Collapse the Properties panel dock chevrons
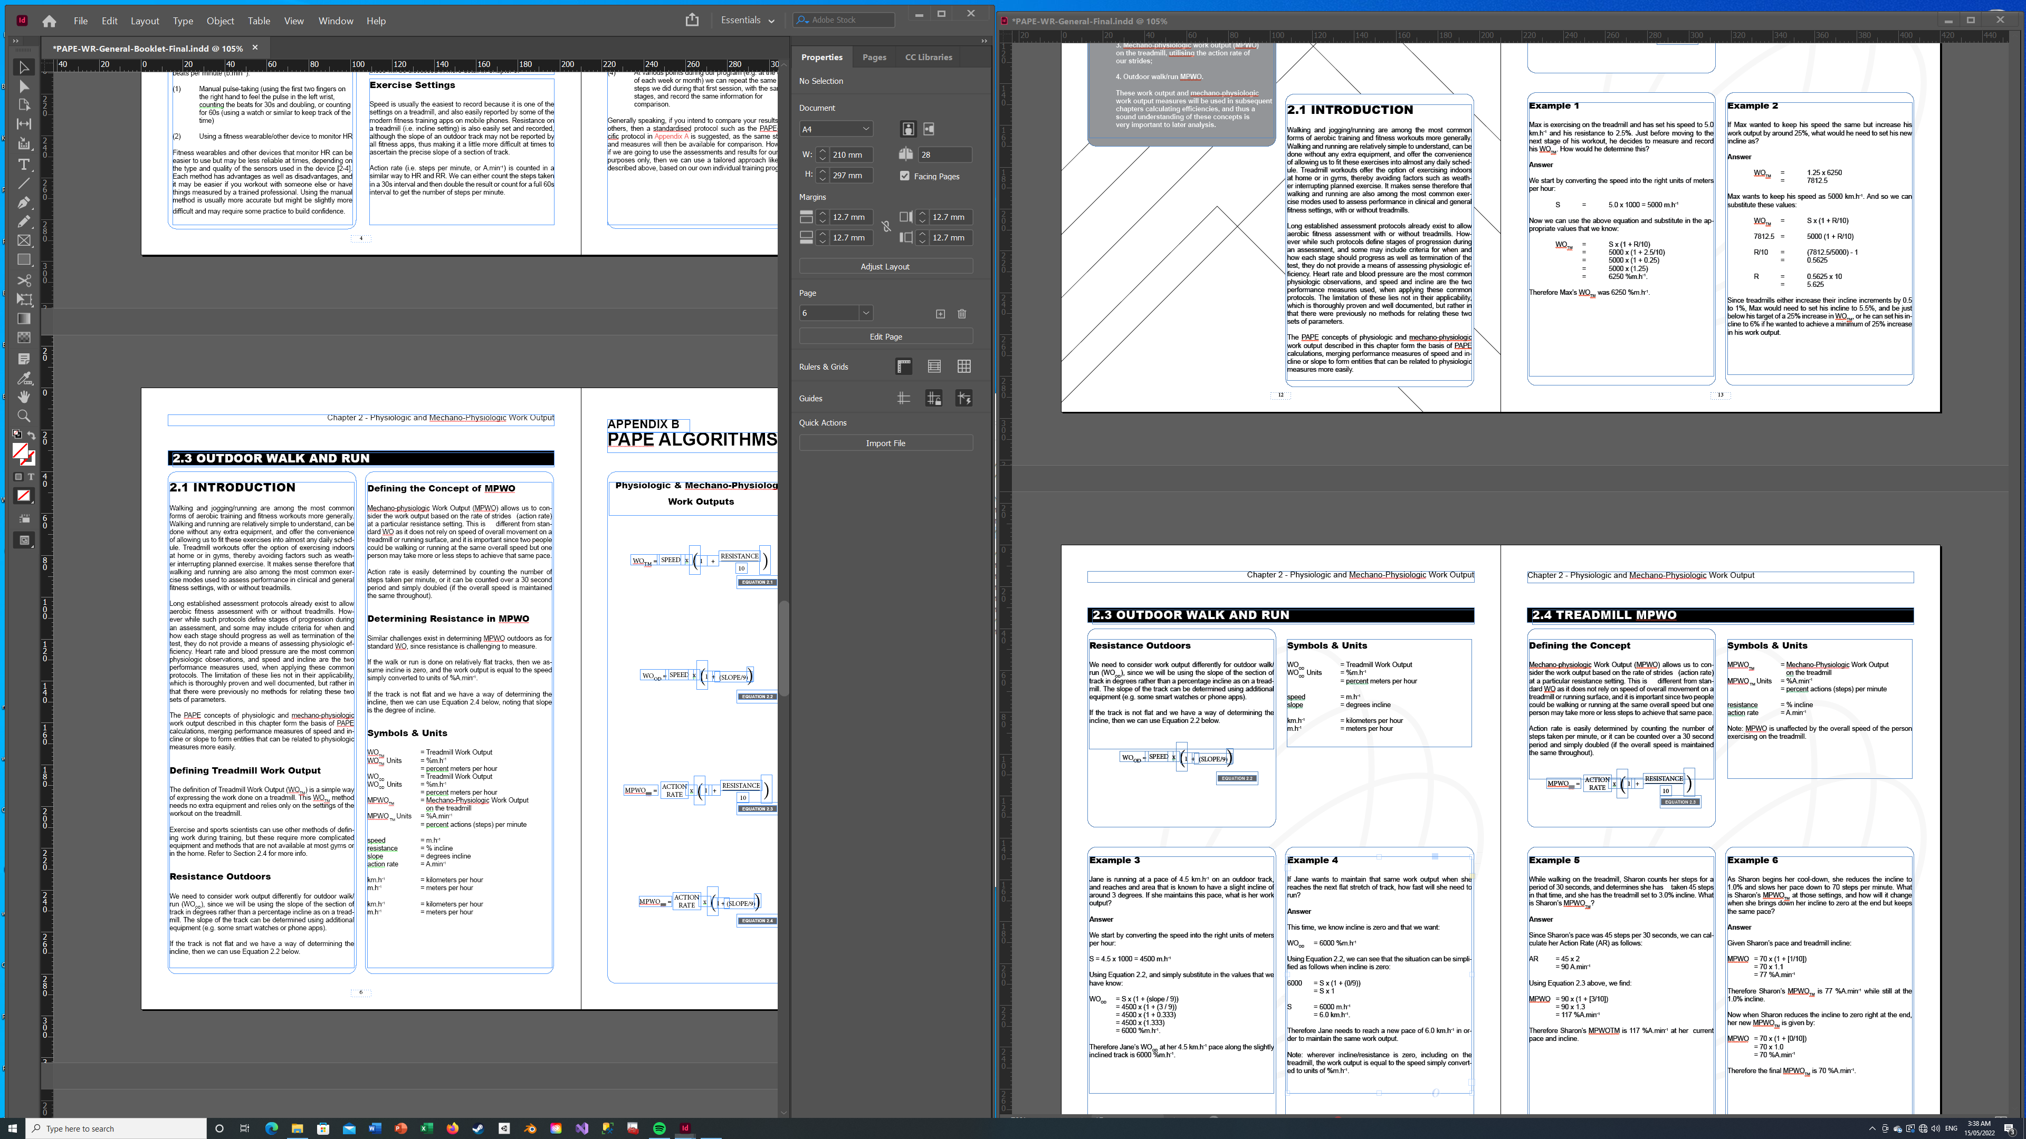 point(984,41)
